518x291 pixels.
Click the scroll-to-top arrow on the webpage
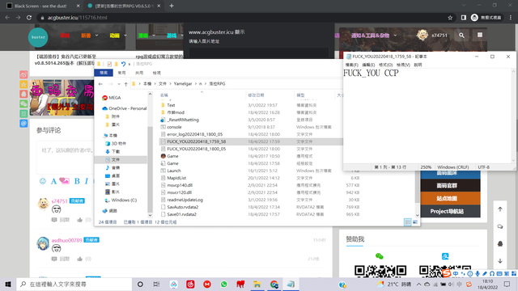click(500, 209)
